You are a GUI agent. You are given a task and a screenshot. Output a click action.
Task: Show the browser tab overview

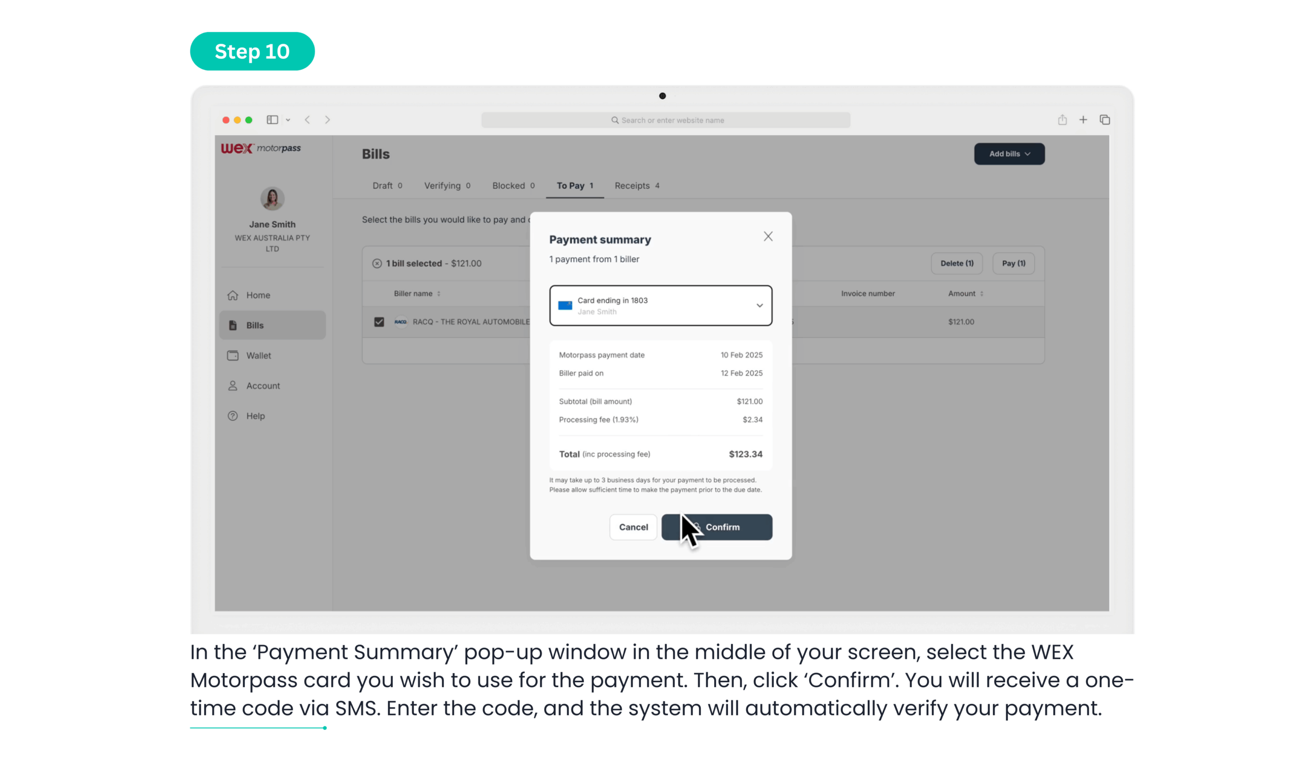[x=1104, y=120]
